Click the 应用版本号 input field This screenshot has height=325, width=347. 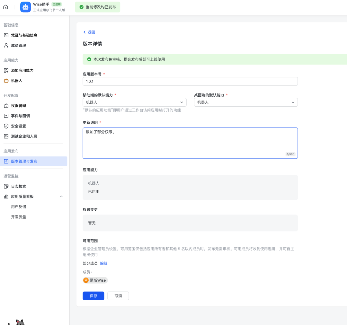click(x=190, y=82)
